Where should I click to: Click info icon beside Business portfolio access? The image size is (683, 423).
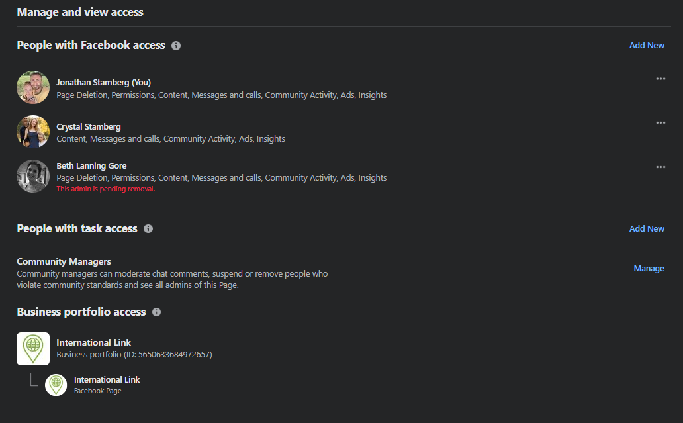[x=157, y=312]
